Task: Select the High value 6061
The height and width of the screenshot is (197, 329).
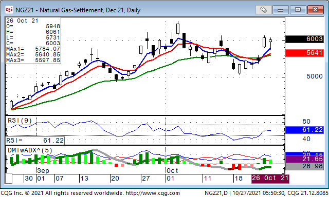Action: [53, 32]
